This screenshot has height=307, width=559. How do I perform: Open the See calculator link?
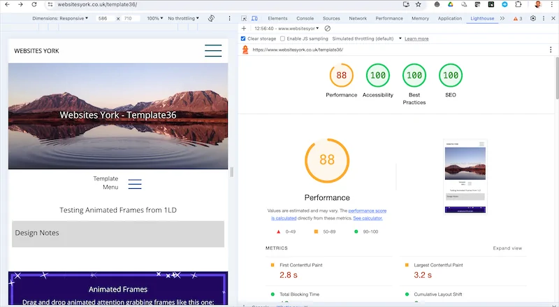(x=368, y=218)
